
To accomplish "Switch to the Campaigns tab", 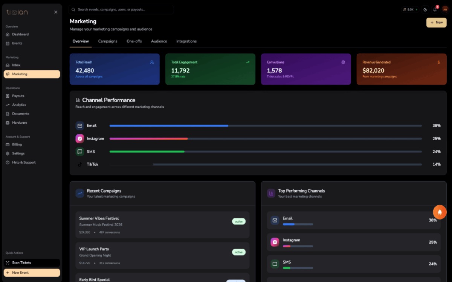I will (x=108, y=41).
